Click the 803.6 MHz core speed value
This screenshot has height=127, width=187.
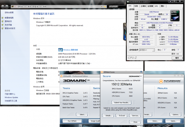pyautogui.click(x=146, y=37)
